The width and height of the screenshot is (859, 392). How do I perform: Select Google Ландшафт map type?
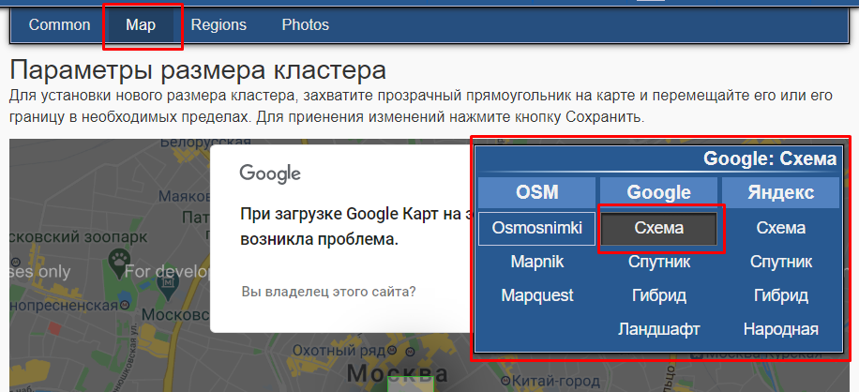point(658,329)
